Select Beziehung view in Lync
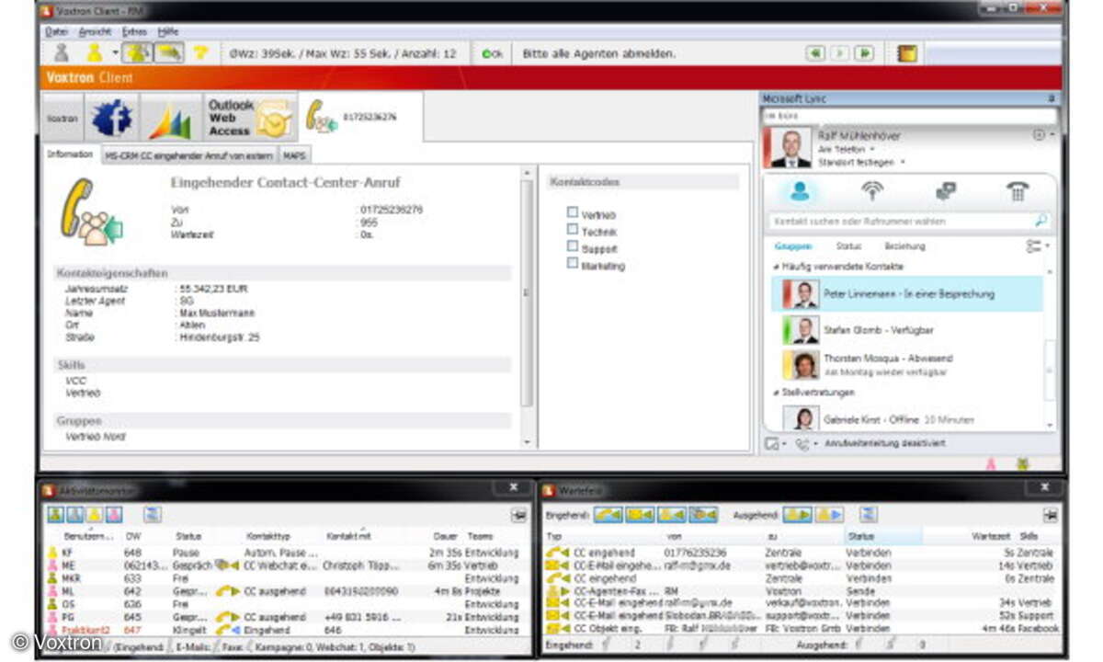The image size is (1103, 662). (x=905, y=246)
